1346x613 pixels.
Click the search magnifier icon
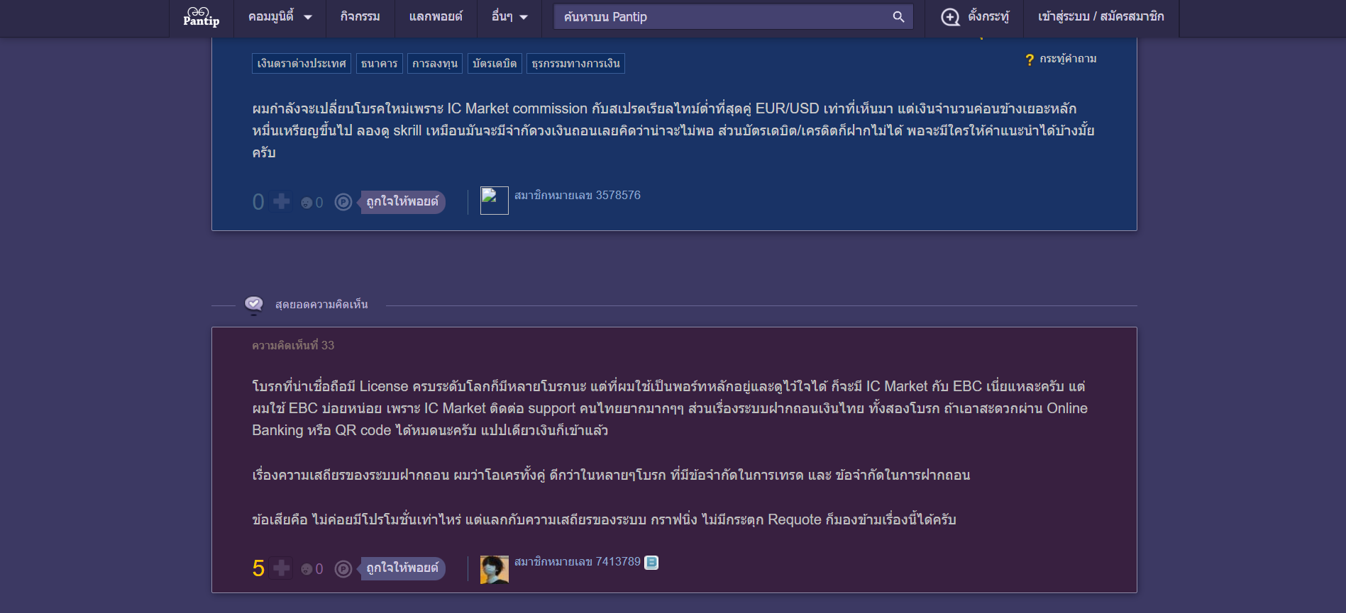898,17
